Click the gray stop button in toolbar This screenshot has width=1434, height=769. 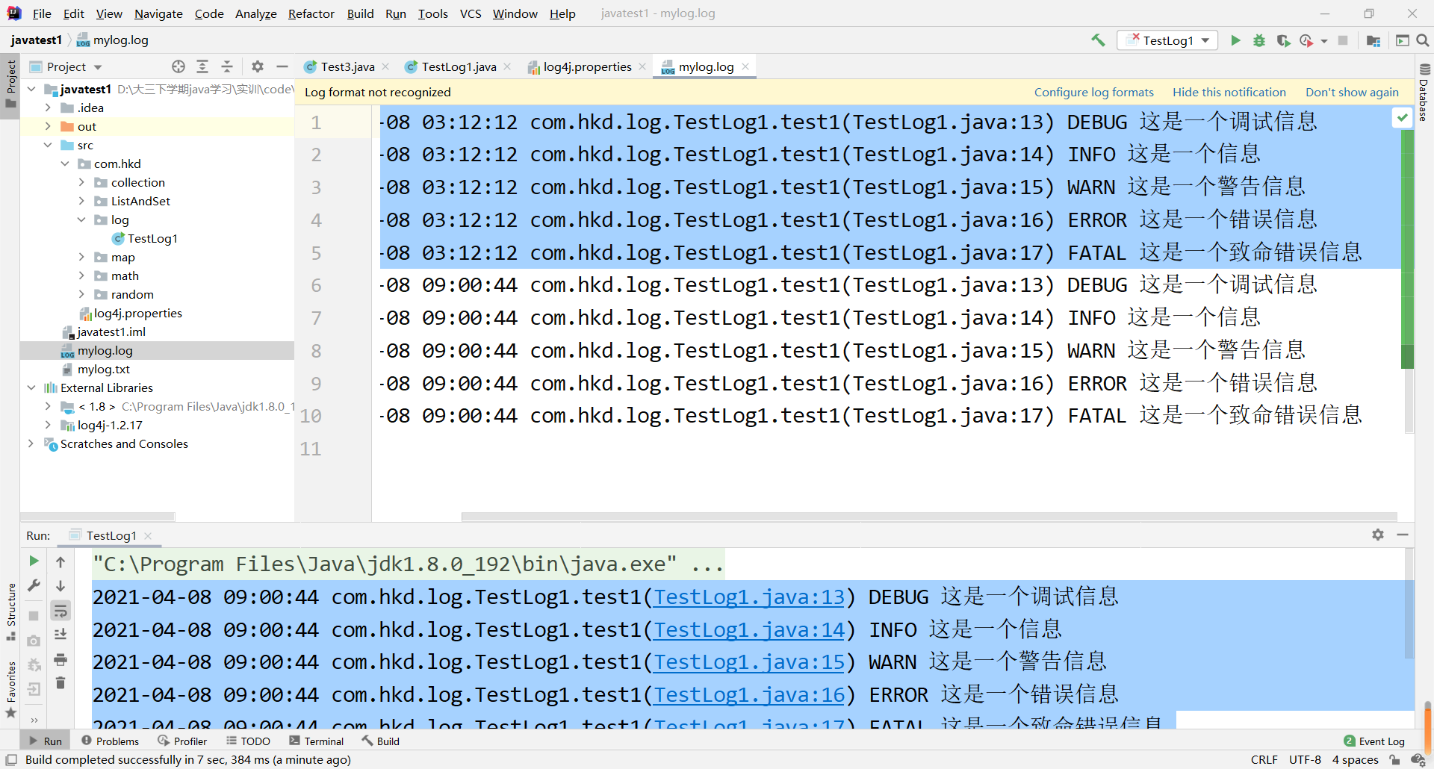(x=1343, y=40)
